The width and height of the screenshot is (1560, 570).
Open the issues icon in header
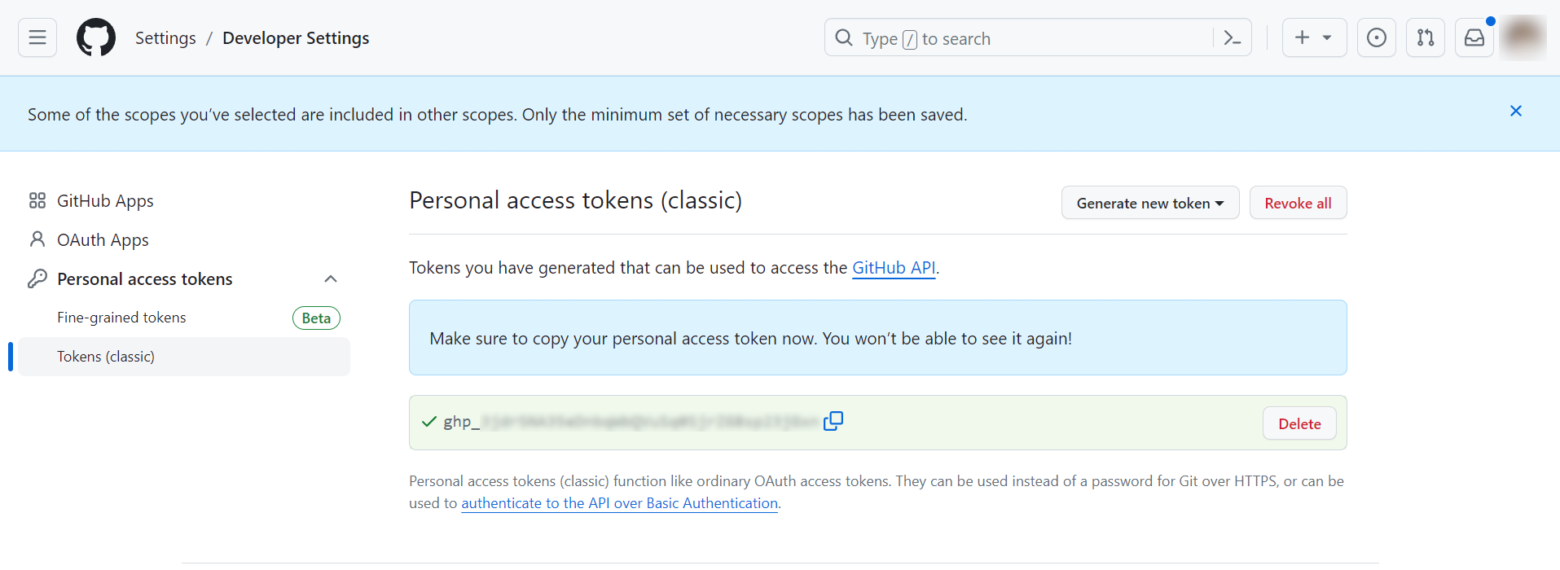pos(1376,37)
